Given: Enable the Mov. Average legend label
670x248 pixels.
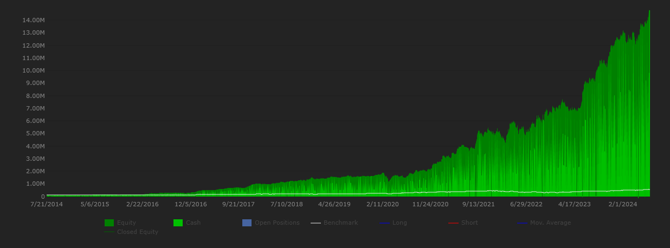Looking at the screenshot, I should 550,223.
